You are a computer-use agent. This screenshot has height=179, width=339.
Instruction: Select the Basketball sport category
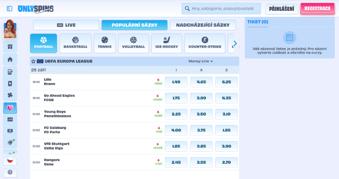pos(75,43)
